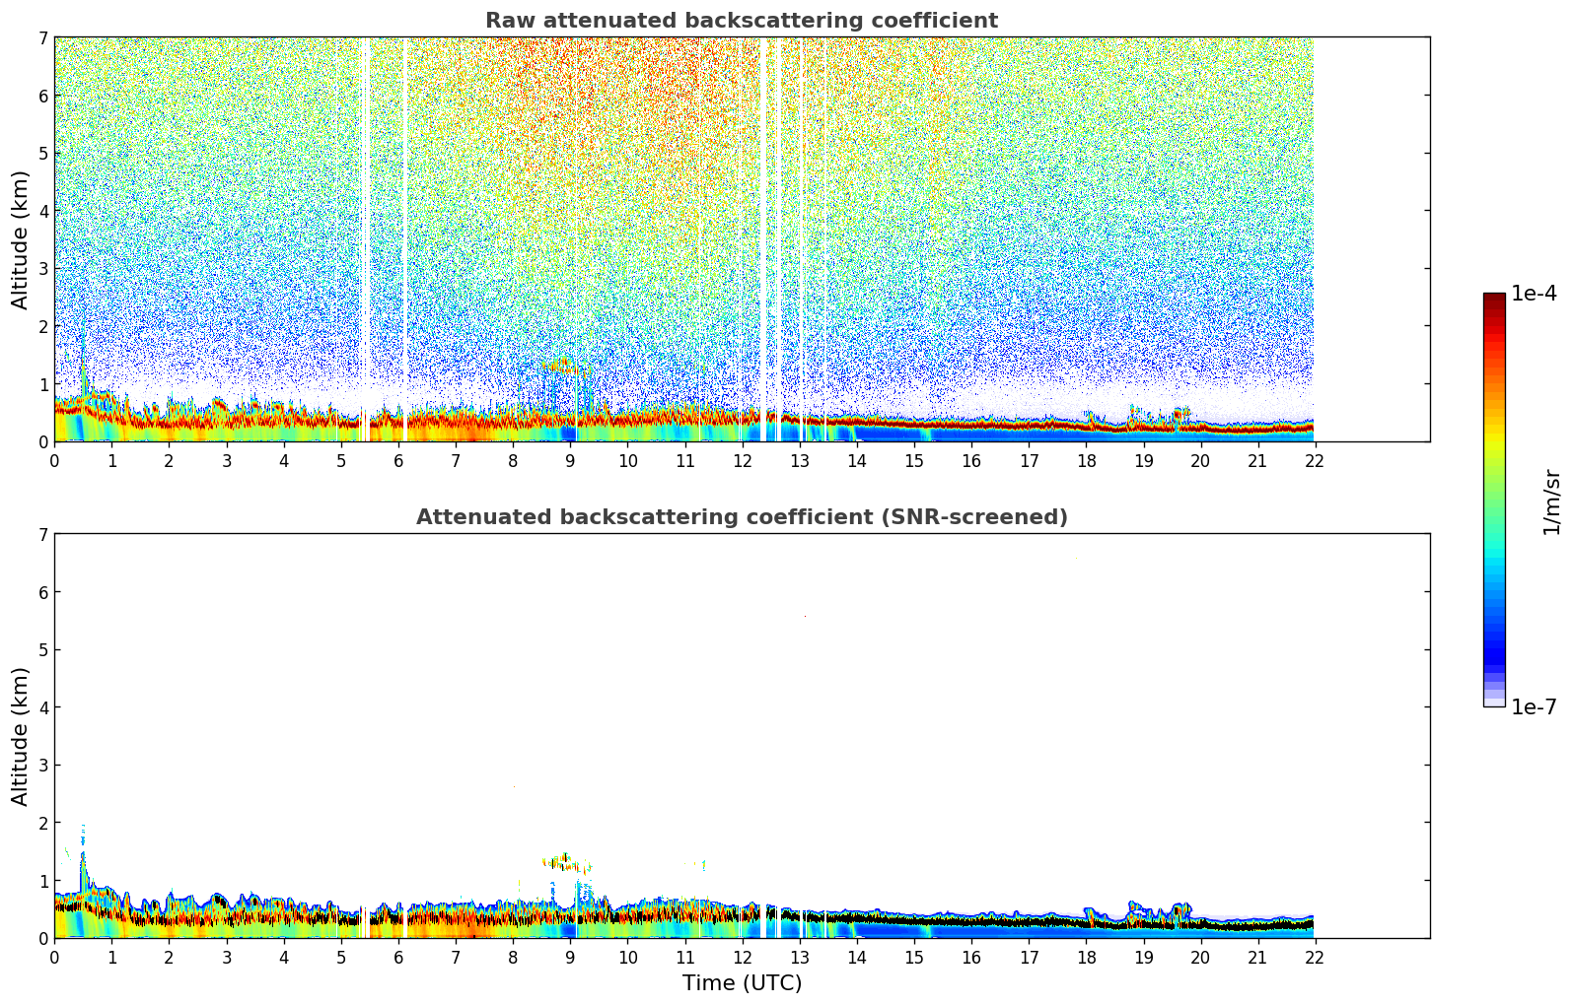Click the '1e-7' colorbar minimum label
1573x1005 pixels.
1534,707
